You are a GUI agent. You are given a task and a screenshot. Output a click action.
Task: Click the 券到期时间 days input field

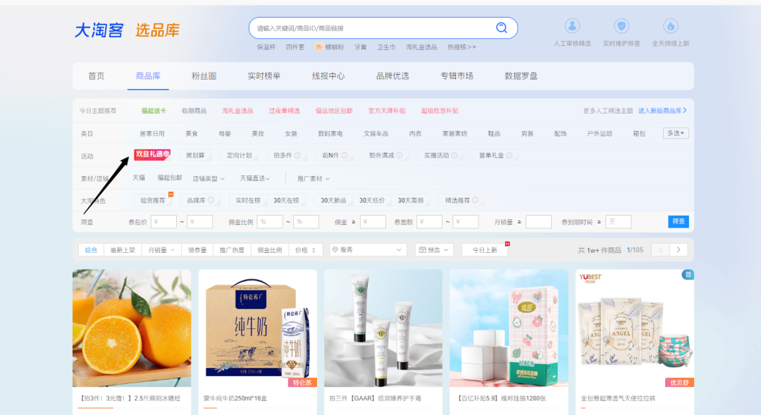618,222
